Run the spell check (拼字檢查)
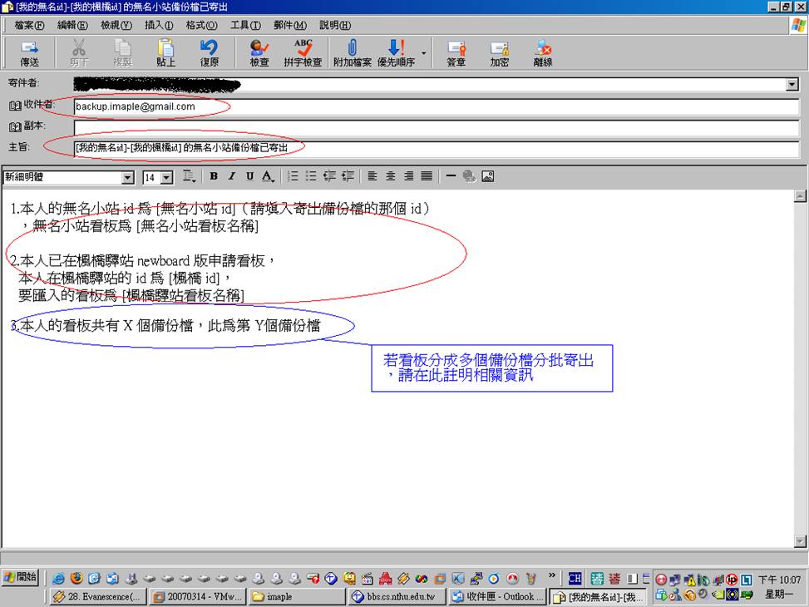The width and height of the screenshot is (809, 607). click(303, 53)
